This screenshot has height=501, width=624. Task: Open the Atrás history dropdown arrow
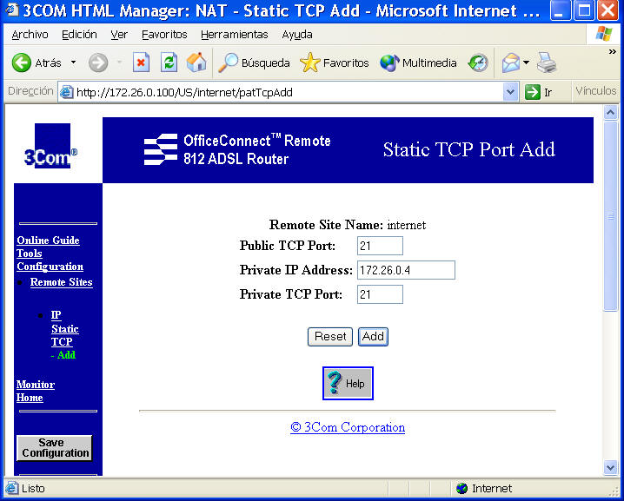coord(73,63)
